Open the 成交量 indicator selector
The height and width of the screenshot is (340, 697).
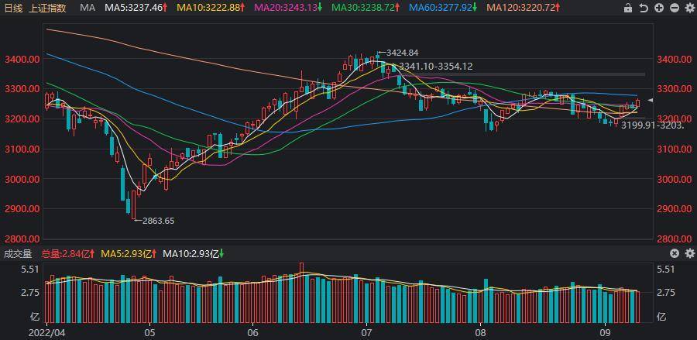point(18,253)
